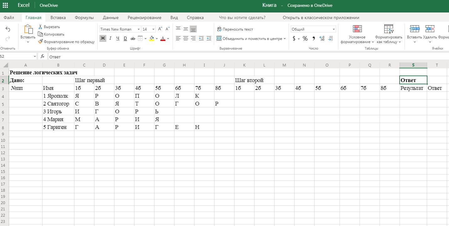Click the percent style icon
Image resolution: width=449 pixels, height=226 pixels.
305,38
